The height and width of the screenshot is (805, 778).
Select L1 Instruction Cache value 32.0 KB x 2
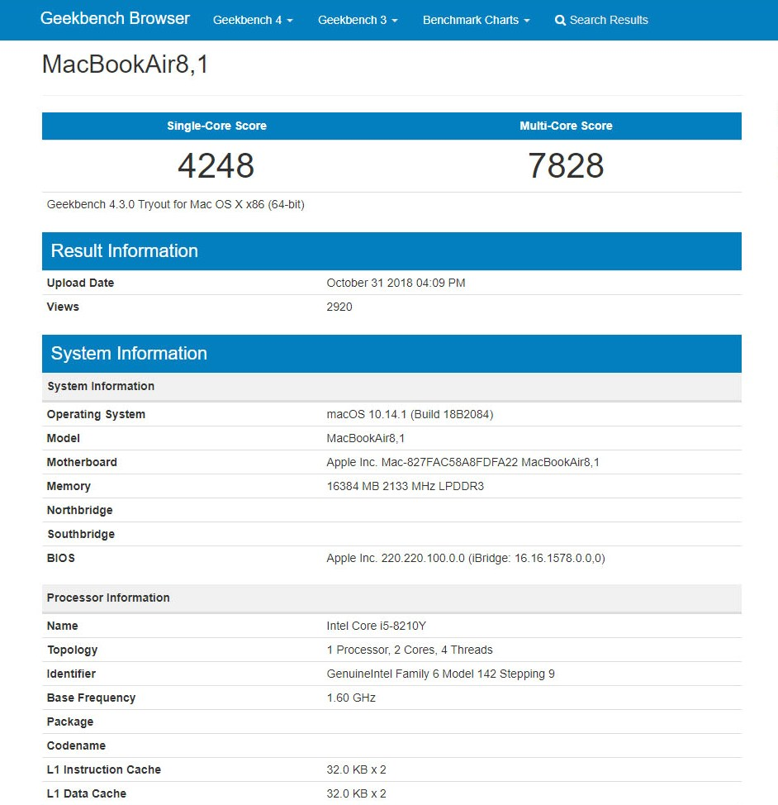point(356,769)
